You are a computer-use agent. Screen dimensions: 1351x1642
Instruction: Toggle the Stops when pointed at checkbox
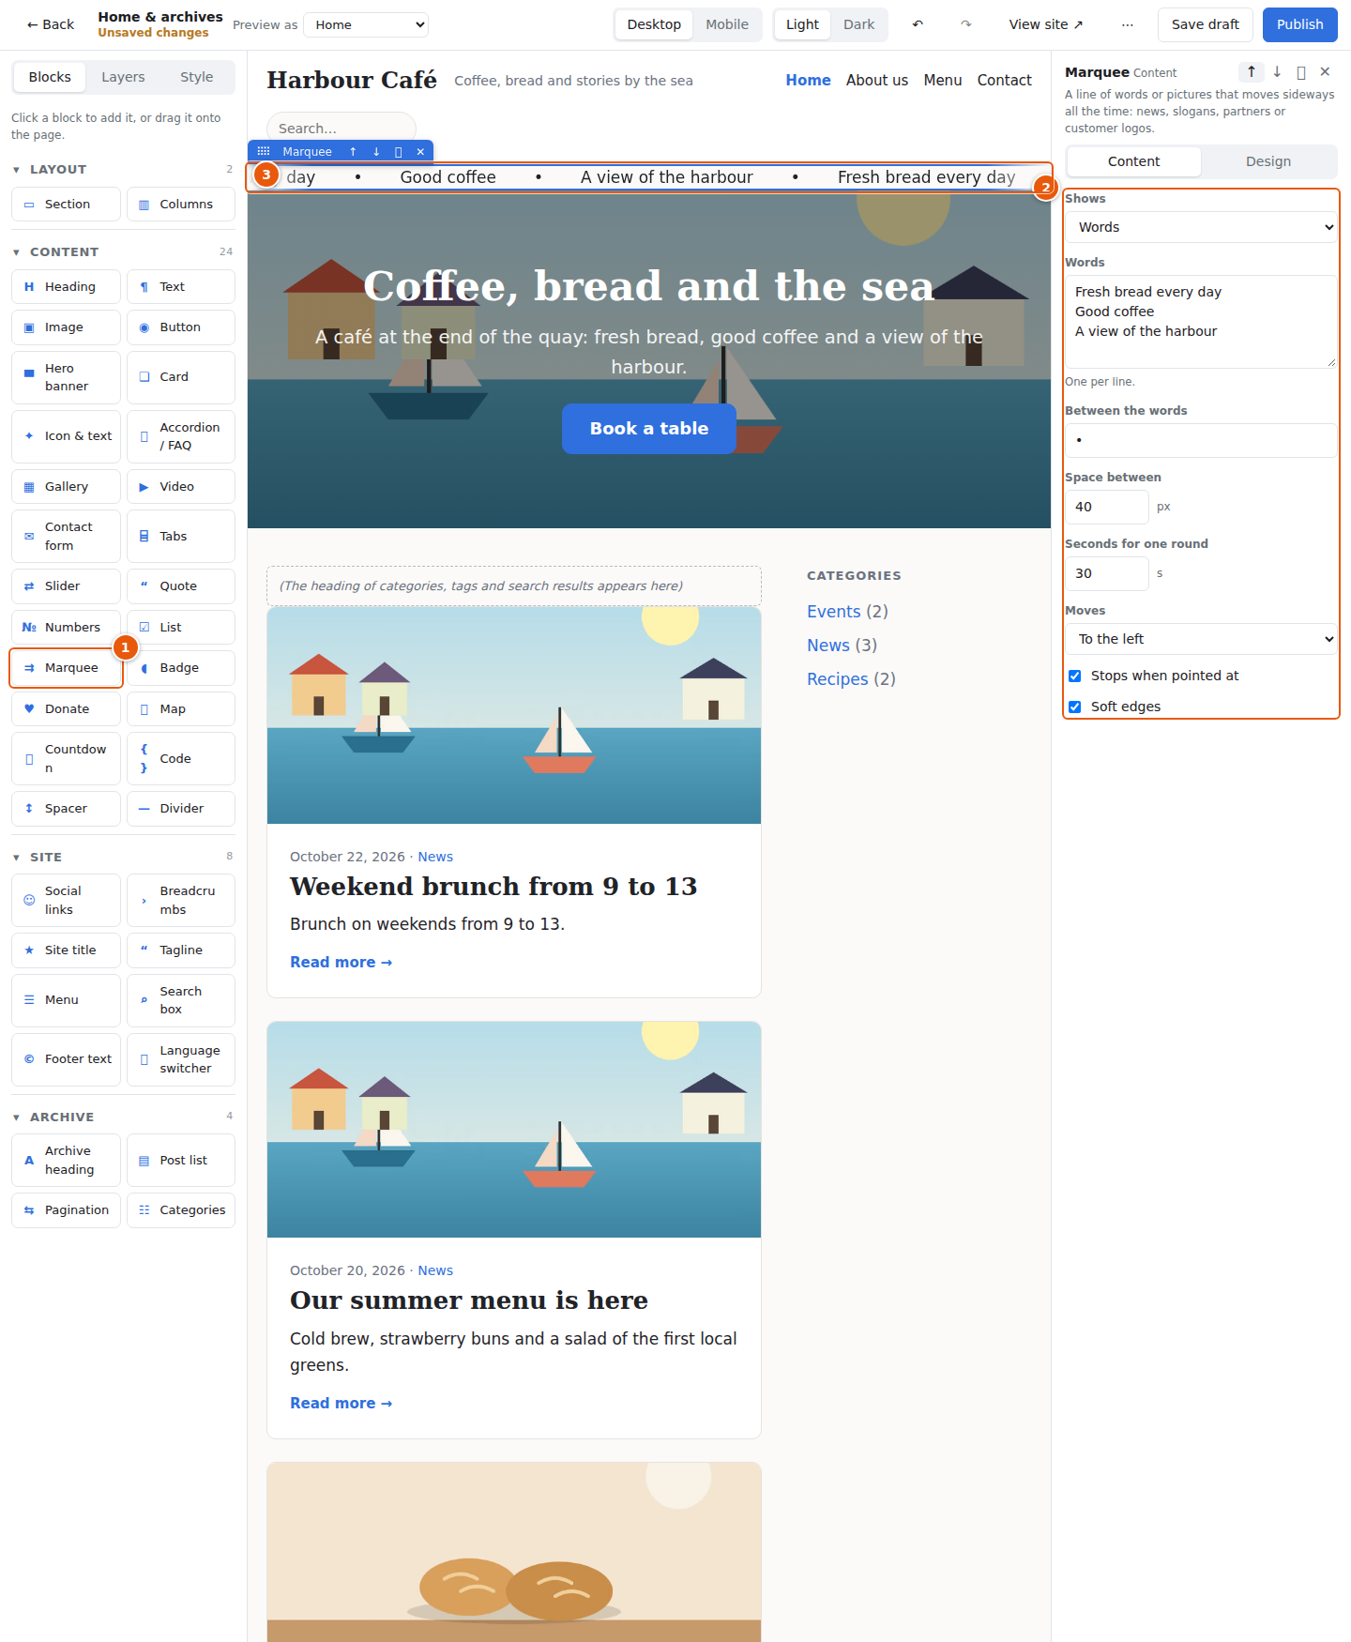pyautogui.click(x=1075, y=676)
